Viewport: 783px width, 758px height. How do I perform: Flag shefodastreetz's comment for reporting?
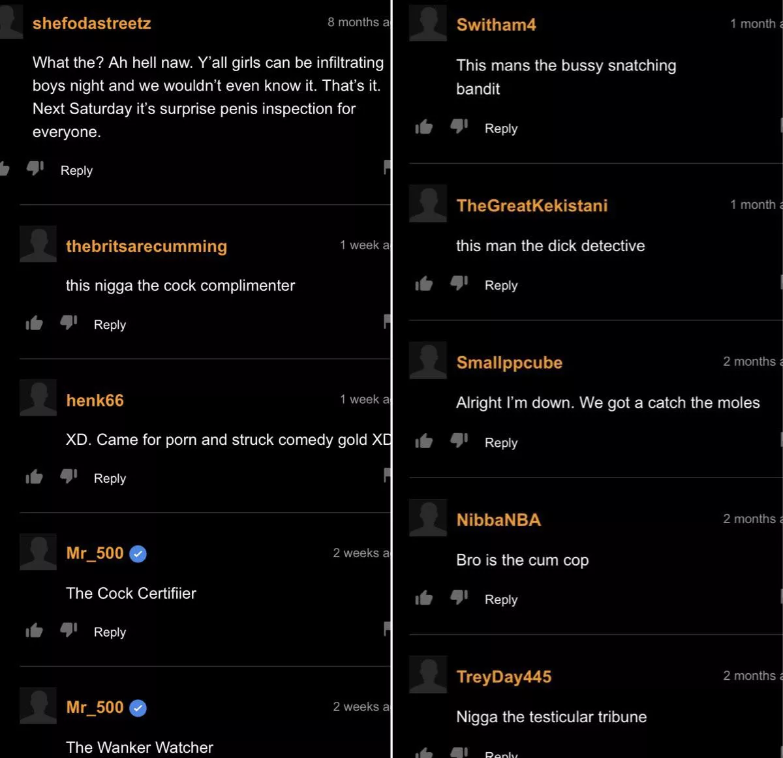(388, 168)
